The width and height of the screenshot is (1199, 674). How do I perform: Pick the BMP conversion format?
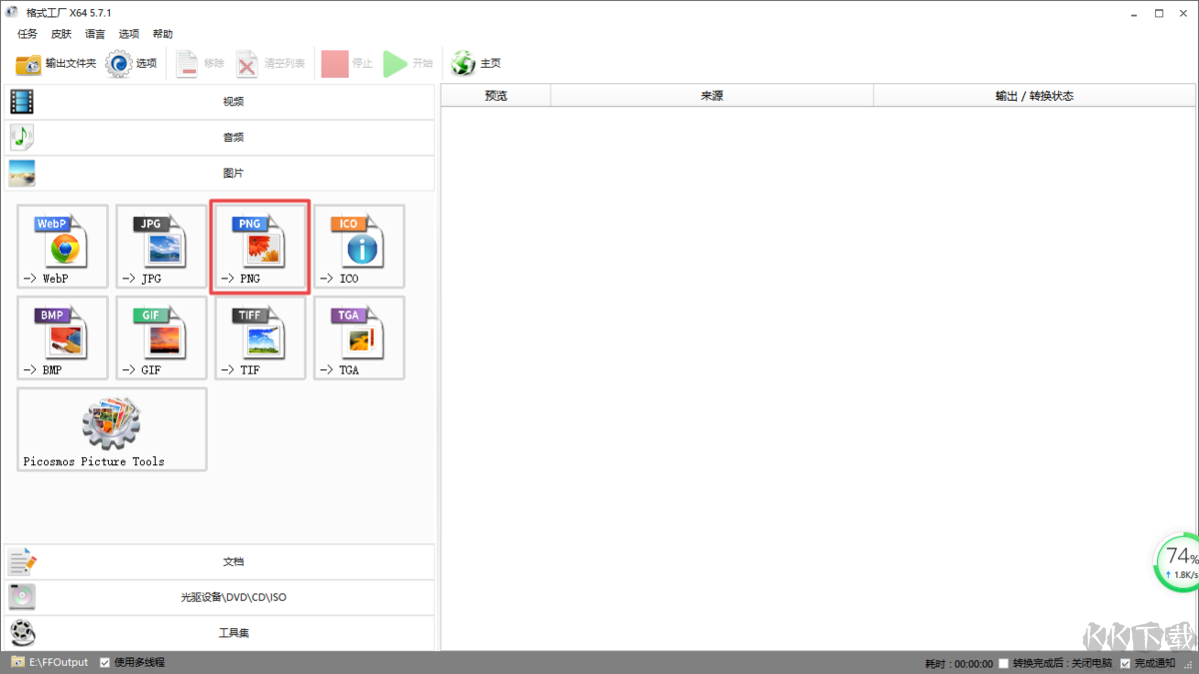(62, 337)
